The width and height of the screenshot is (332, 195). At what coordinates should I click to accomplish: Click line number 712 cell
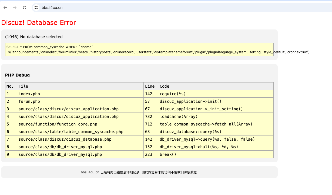tap(151, 124)
